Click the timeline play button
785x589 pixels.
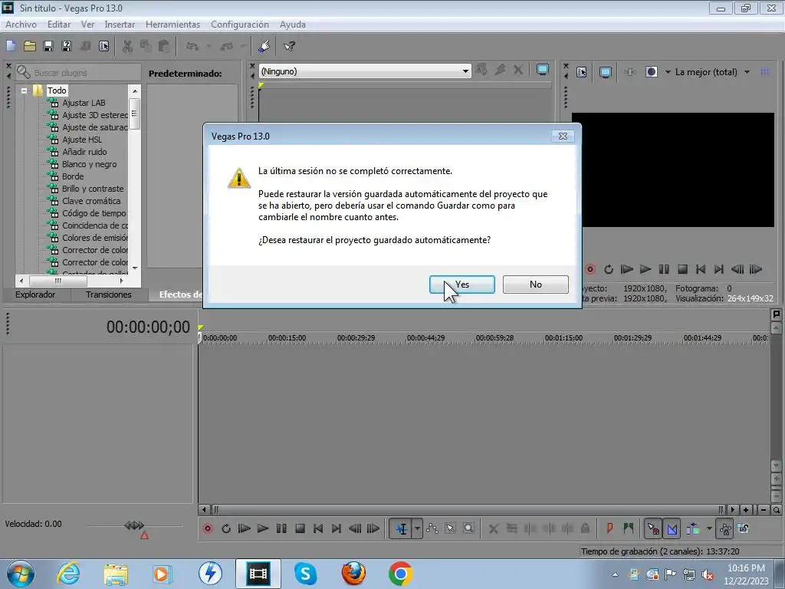(263, 528)
